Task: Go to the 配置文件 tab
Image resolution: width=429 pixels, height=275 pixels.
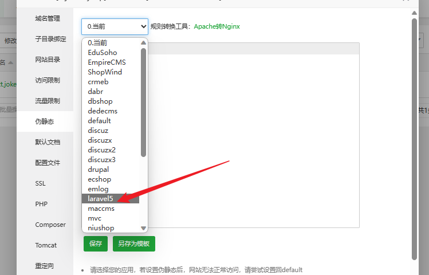Action: (x=48, y=163)
